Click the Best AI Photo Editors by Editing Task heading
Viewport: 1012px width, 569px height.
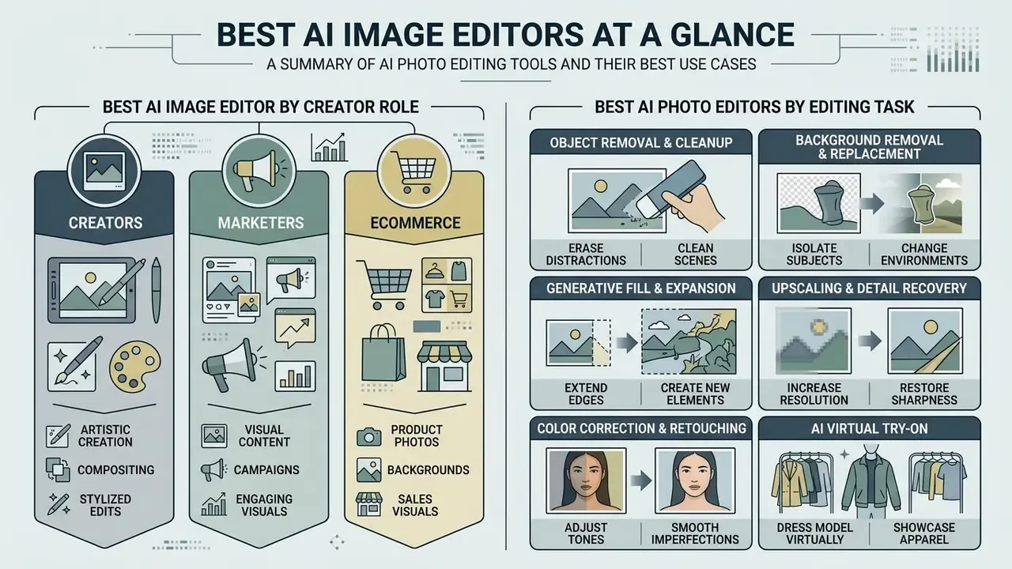[x=756, y=106]
